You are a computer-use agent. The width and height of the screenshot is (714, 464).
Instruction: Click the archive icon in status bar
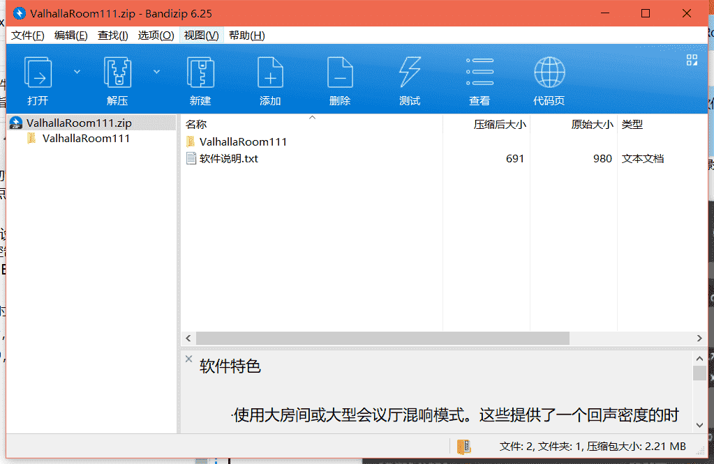pyautogui.click(x=463, y=447)
